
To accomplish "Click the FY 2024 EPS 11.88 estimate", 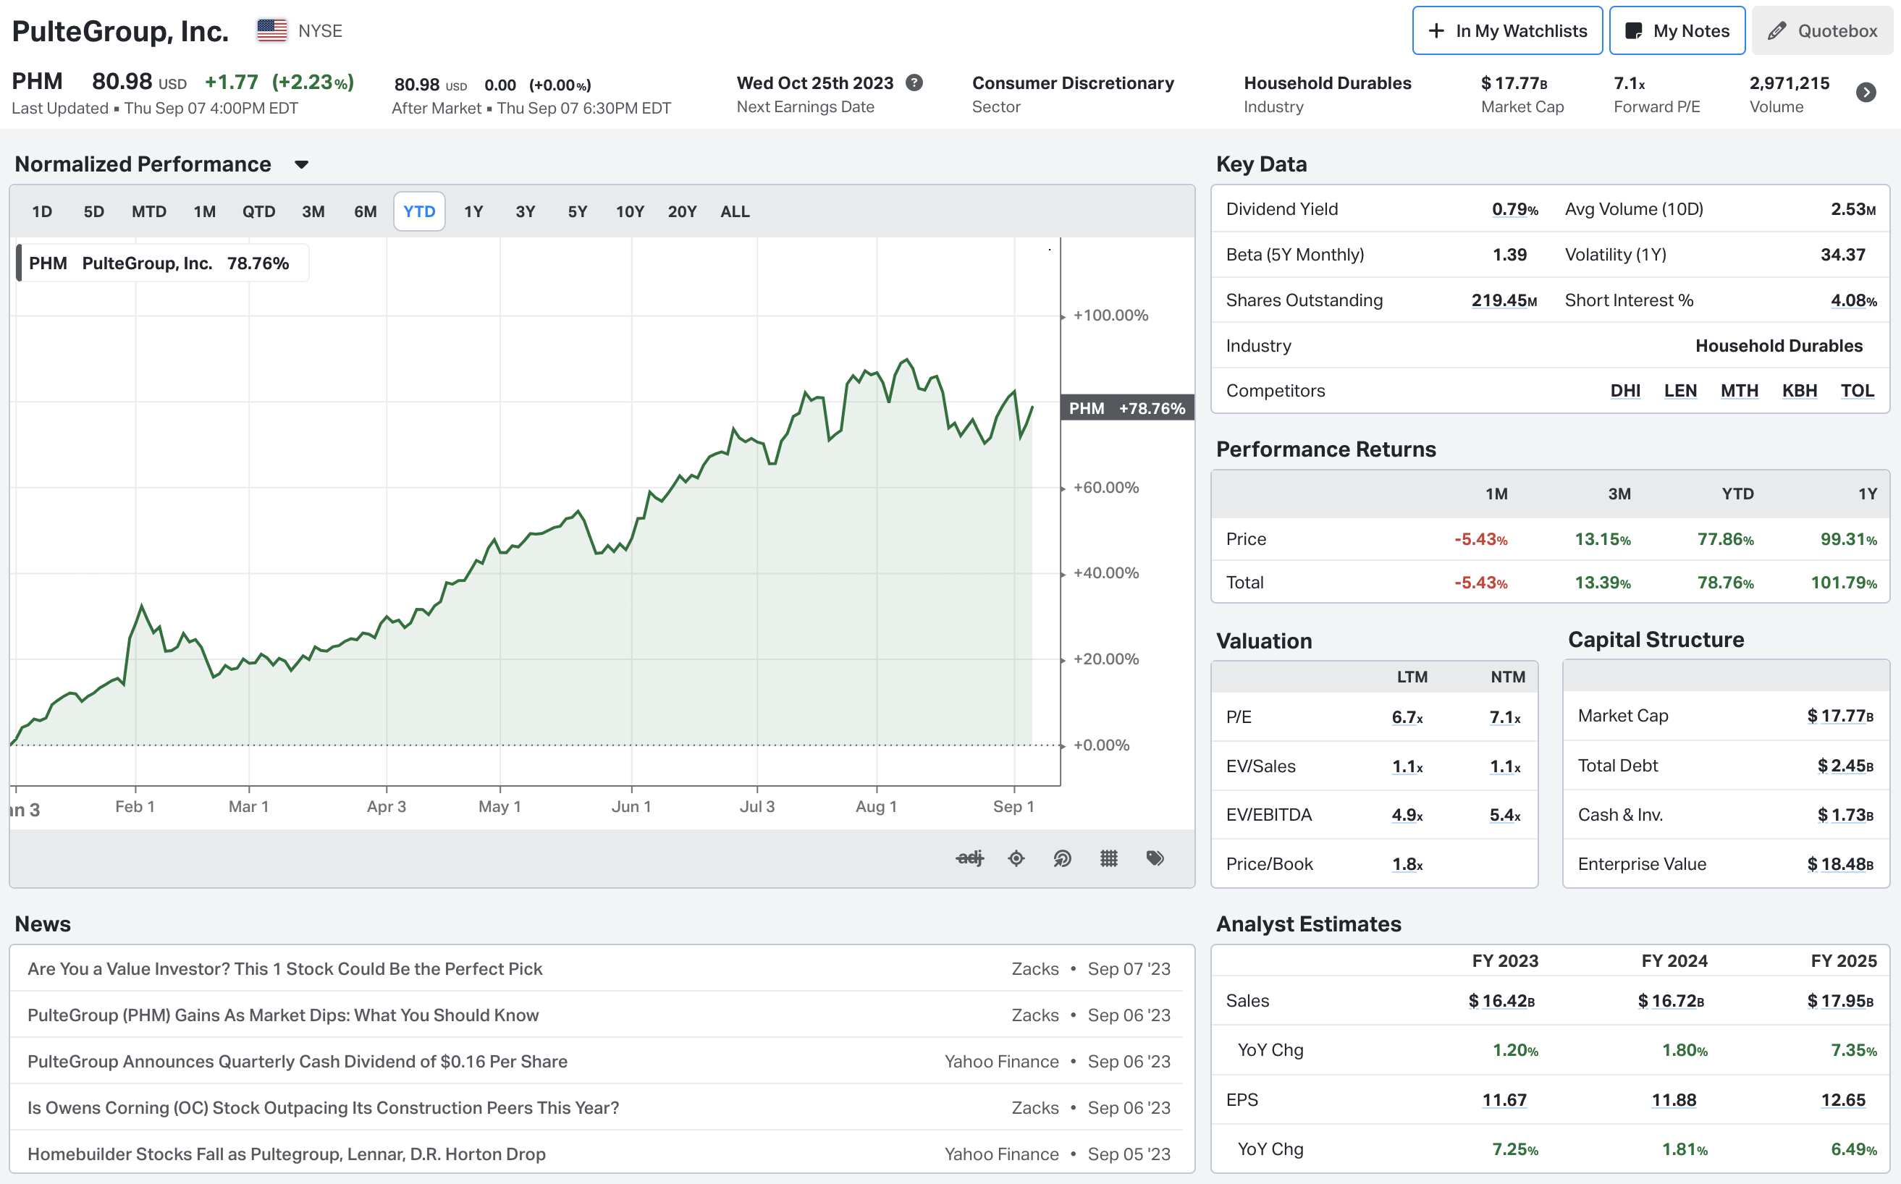I will (x=1674, y=1100).
